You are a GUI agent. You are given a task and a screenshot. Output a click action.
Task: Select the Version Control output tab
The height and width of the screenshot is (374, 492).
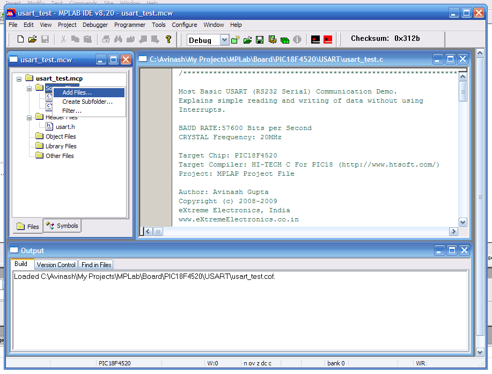[x=56, y=264]
